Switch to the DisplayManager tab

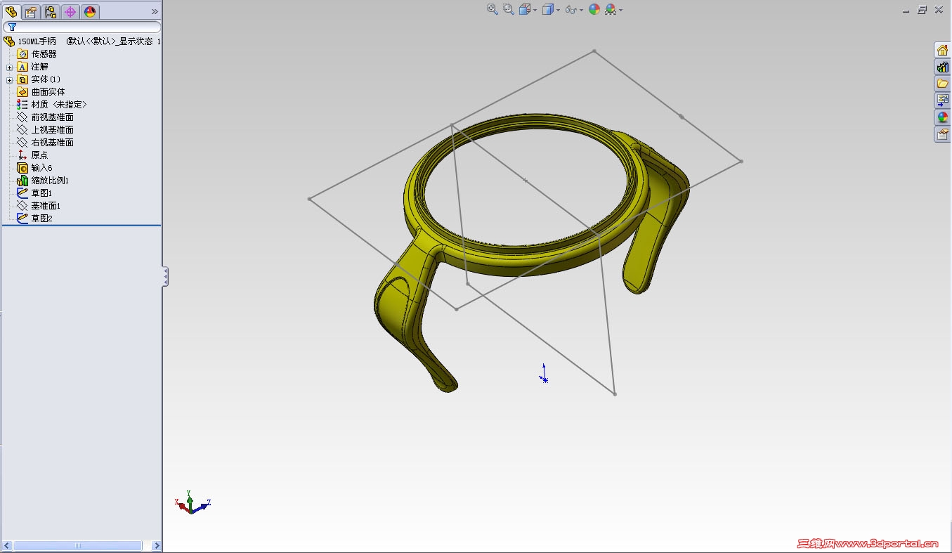point(90,11)
